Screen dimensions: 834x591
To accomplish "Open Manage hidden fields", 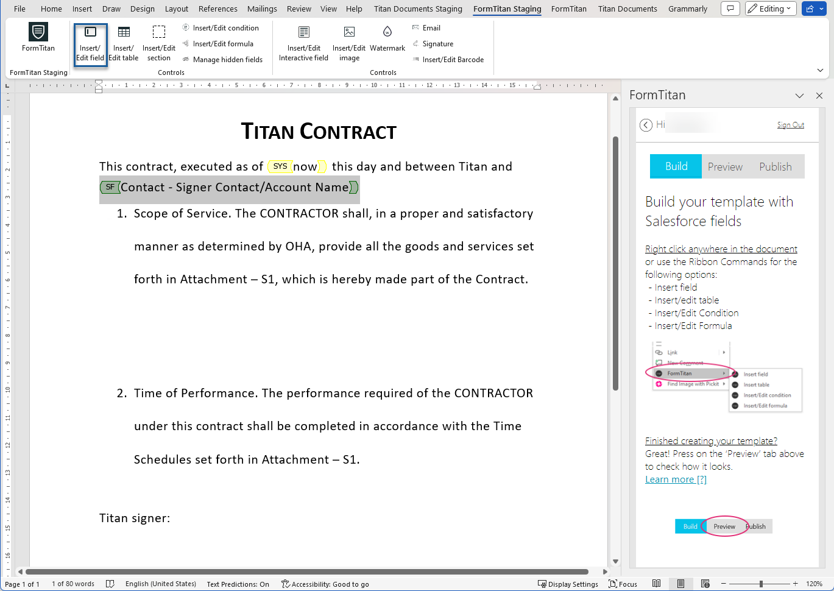I will click(x=222, y=60).
